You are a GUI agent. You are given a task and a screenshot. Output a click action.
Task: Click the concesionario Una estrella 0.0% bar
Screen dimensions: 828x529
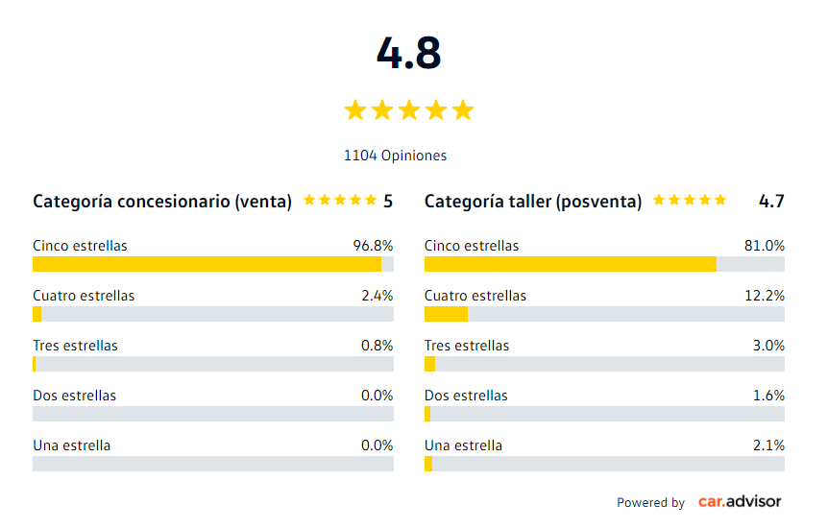[x=212, y=464]
